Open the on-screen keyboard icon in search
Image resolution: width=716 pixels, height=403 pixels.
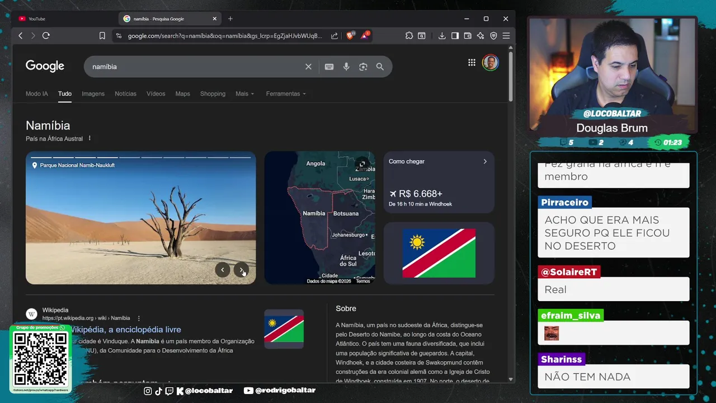(x=329, y=67)
